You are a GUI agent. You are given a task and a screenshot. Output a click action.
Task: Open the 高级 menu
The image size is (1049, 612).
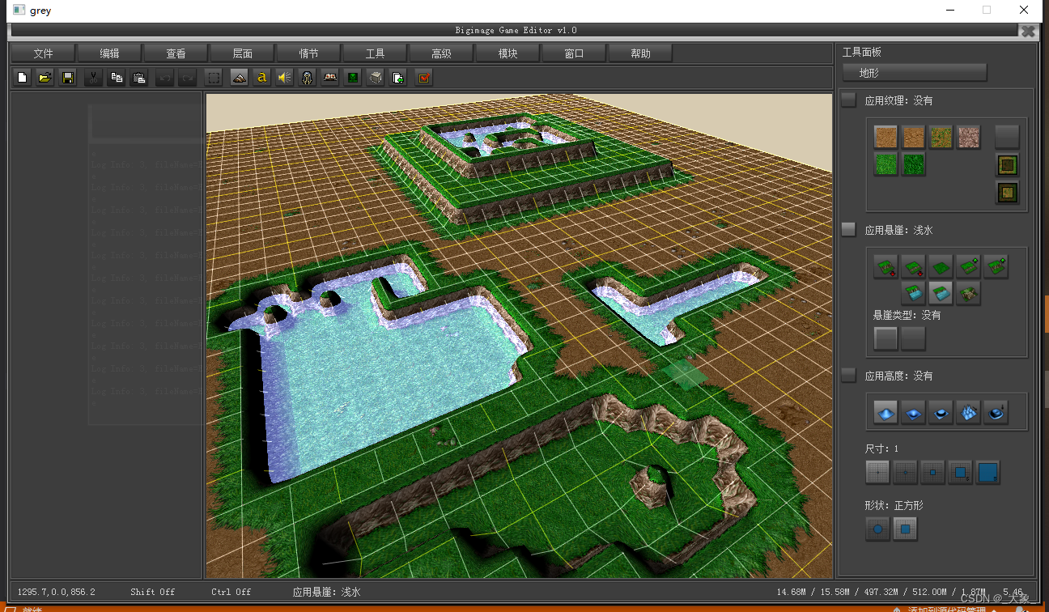441,53
